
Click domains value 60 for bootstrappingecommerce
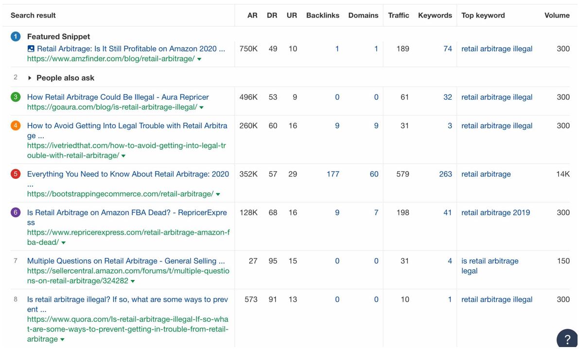pyautogui.click(x=374, y=174)
